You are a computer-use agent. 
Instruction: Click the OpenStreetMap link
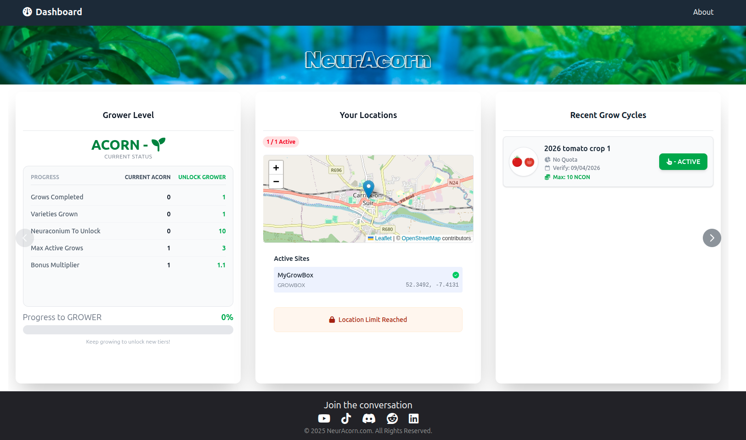click(421, 238)
